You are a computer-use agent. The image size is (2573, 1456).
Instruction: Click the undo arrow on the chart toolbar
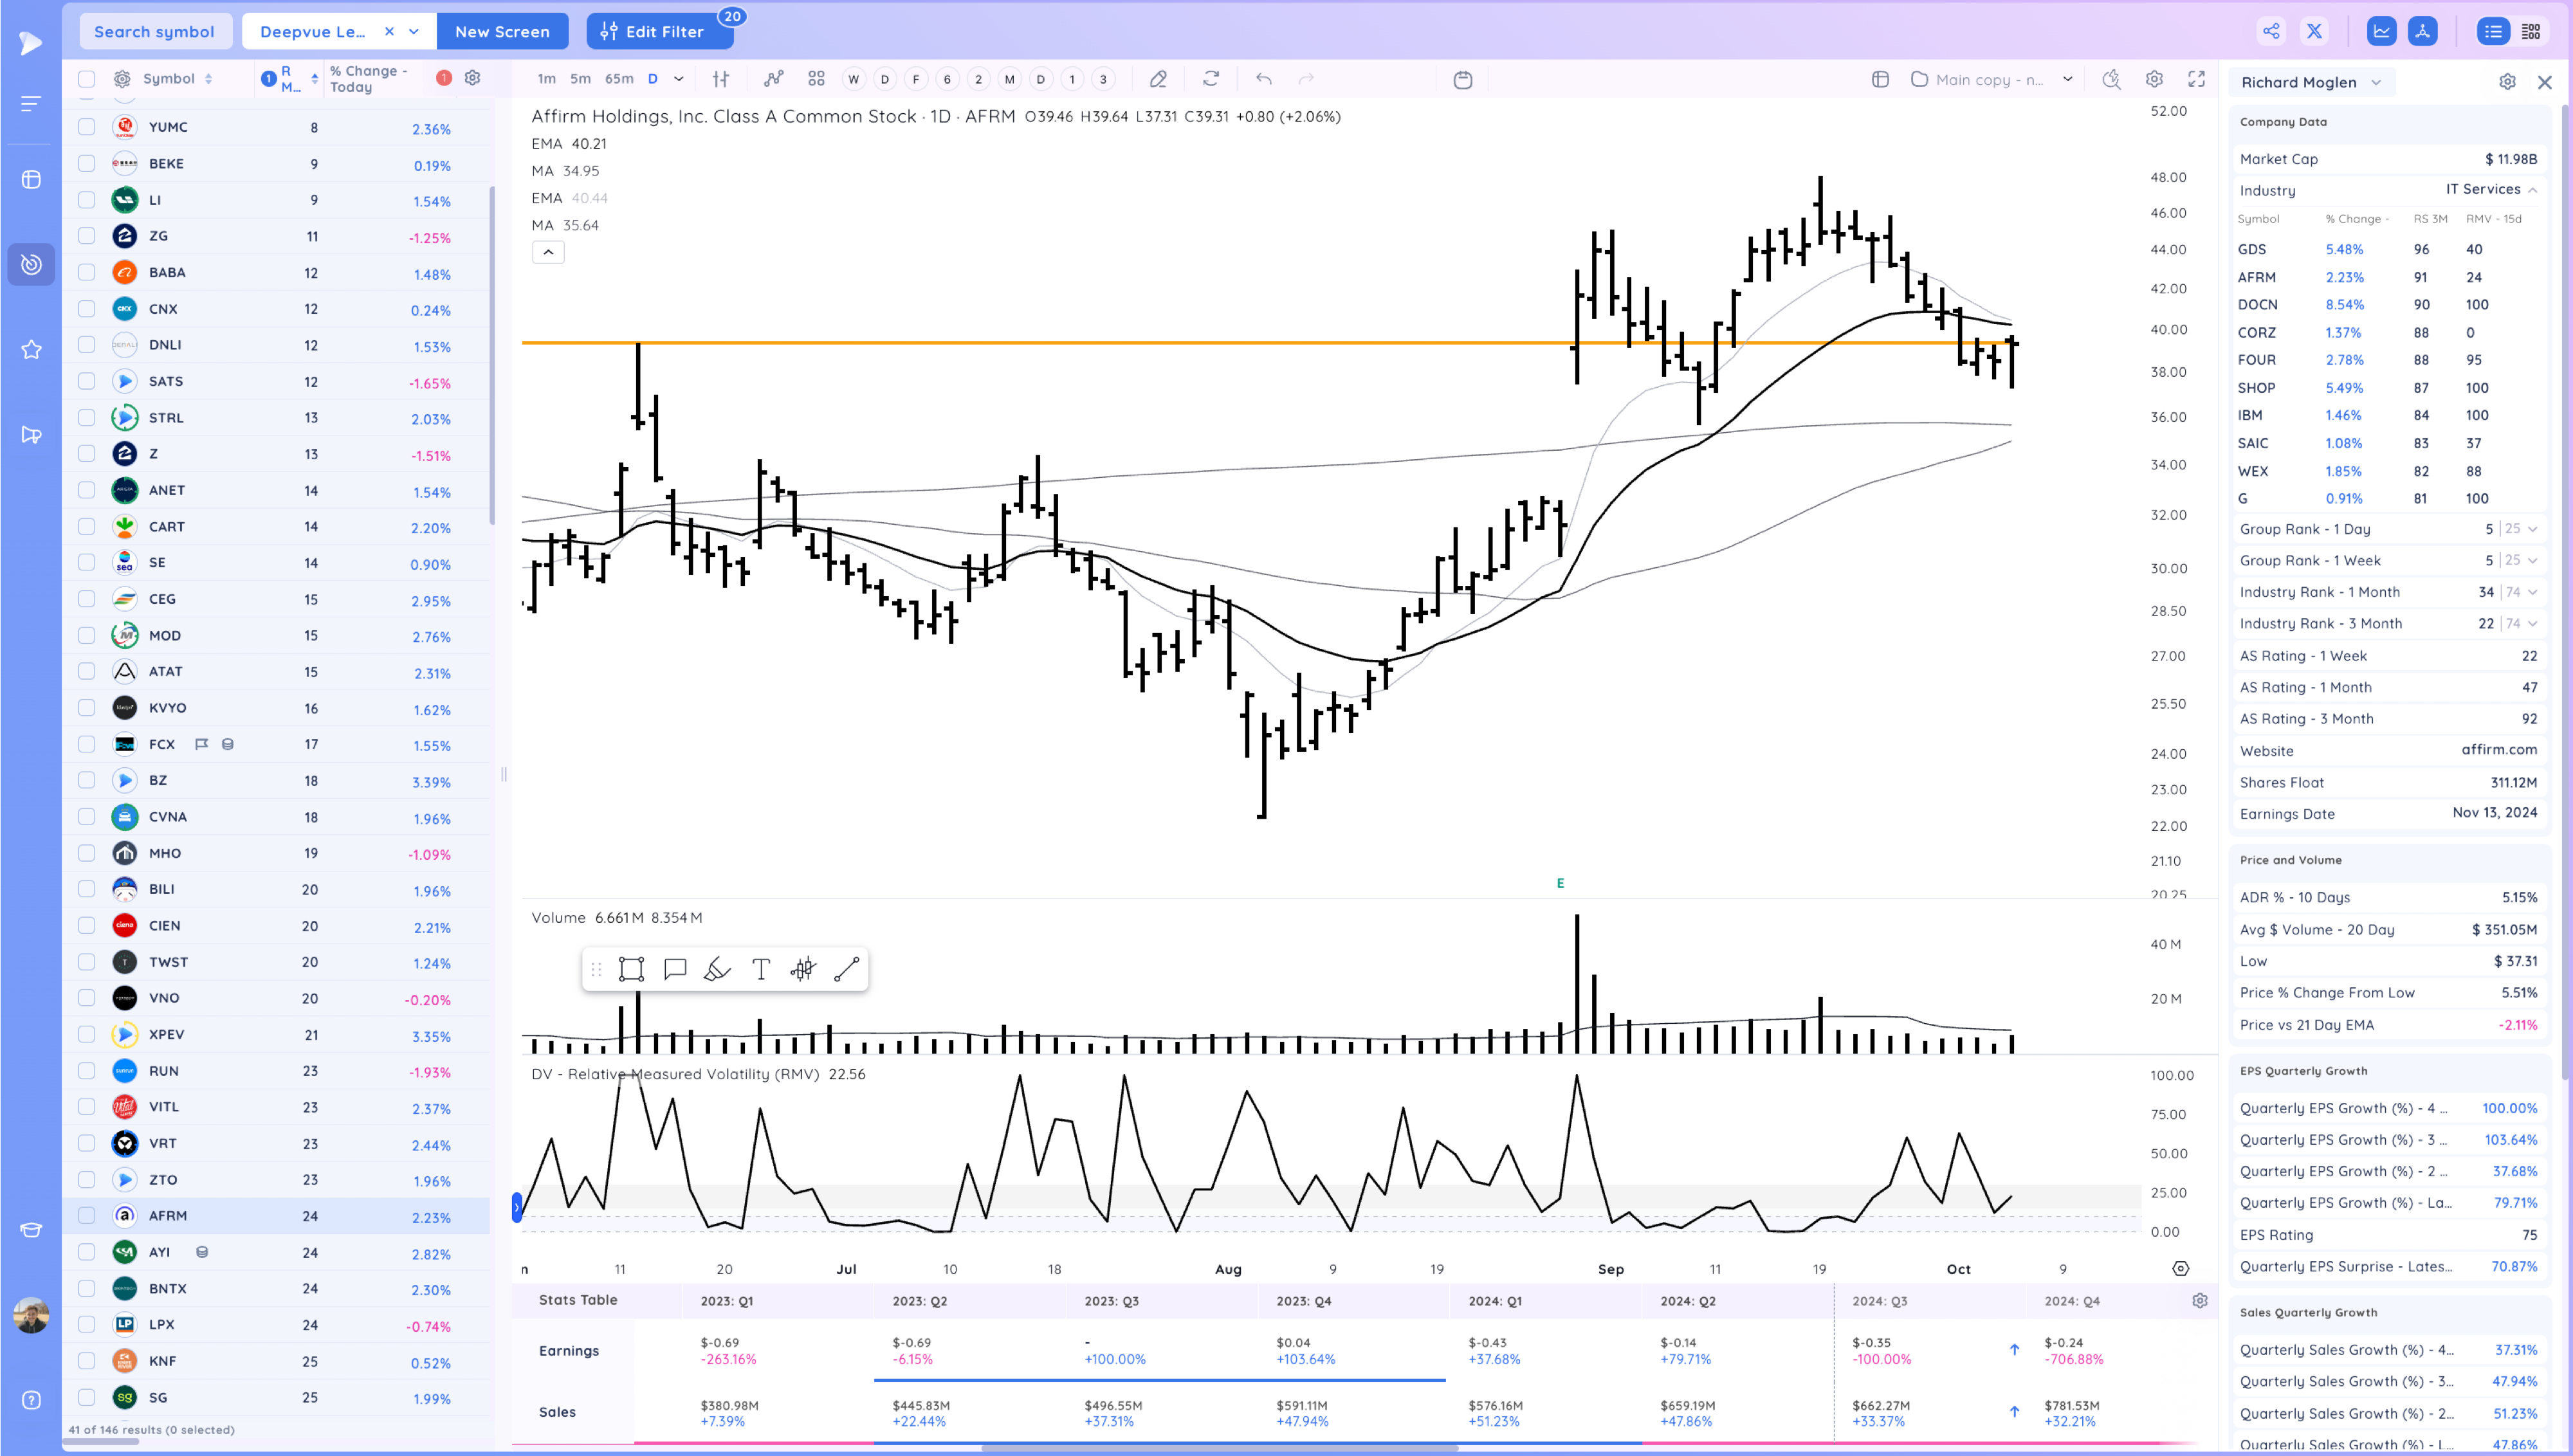(1263, 78)
